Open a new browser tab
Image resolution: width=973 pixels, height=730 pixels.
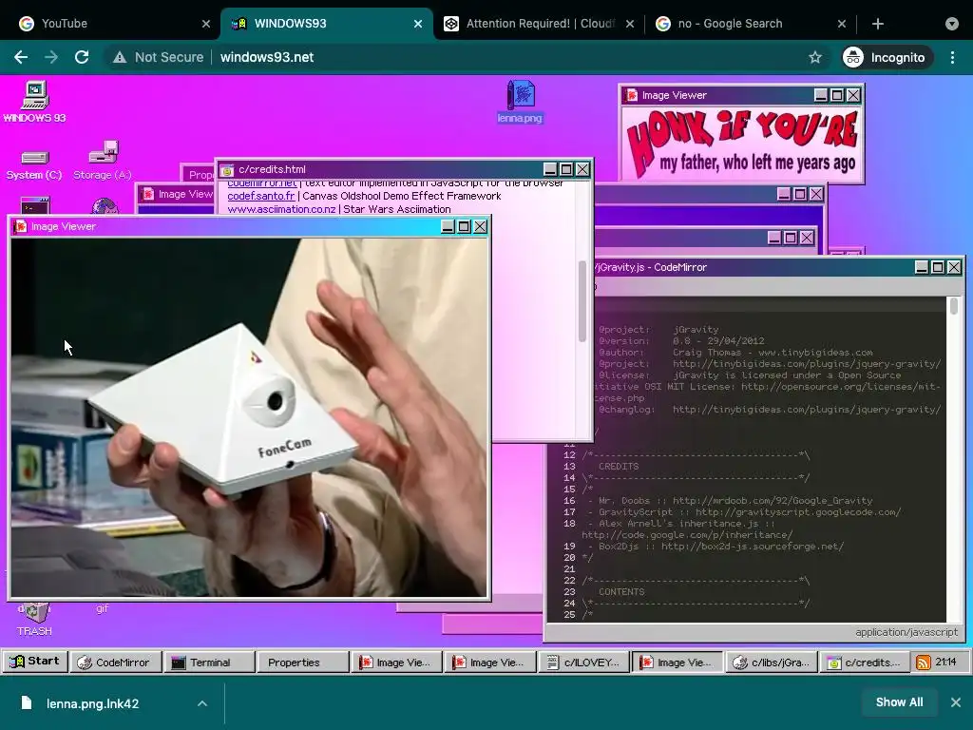(x=877, y=24)
